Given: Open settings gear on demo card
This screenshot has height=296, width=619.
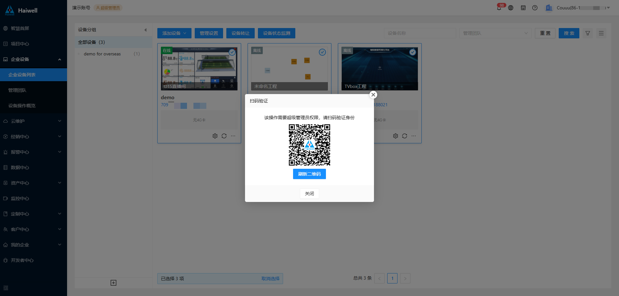Looking at the screenshot, I should (215, 136).
